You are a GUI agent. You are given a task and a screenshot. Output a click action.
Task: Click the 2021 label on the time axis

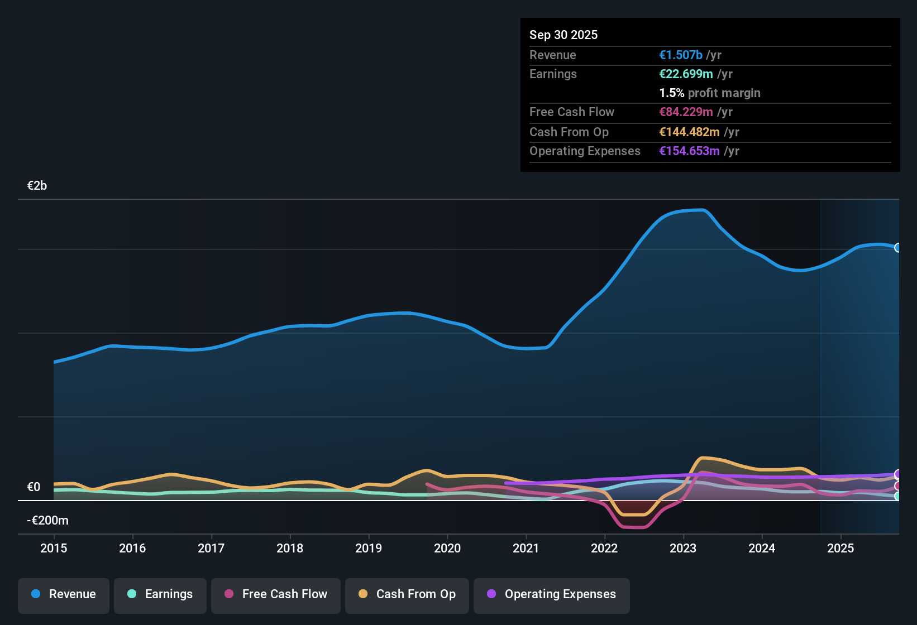tap(526, 549)
